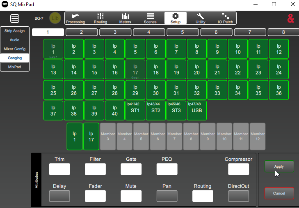Switch to Audio setup page
The image size is (299, 208).
(x=15, y=40)
